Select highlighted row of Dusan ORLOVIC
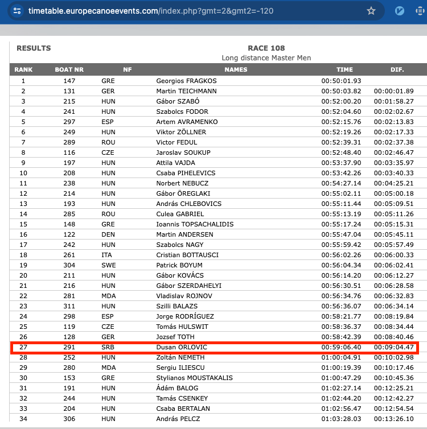Screen dimensions: 427x429 click(215, 347)
